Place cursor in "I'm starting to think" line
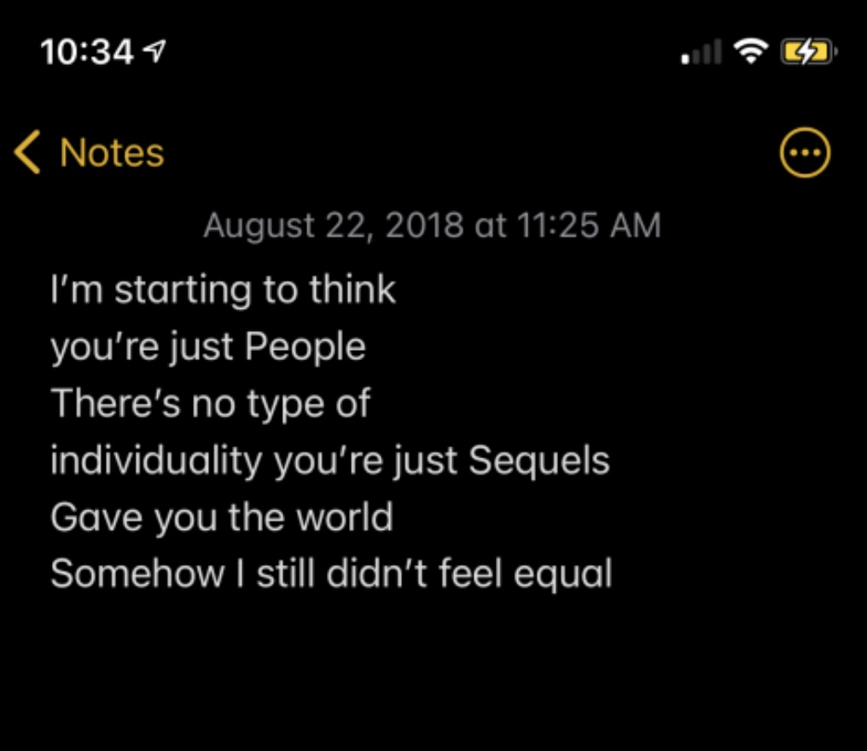 click(224, 290)
